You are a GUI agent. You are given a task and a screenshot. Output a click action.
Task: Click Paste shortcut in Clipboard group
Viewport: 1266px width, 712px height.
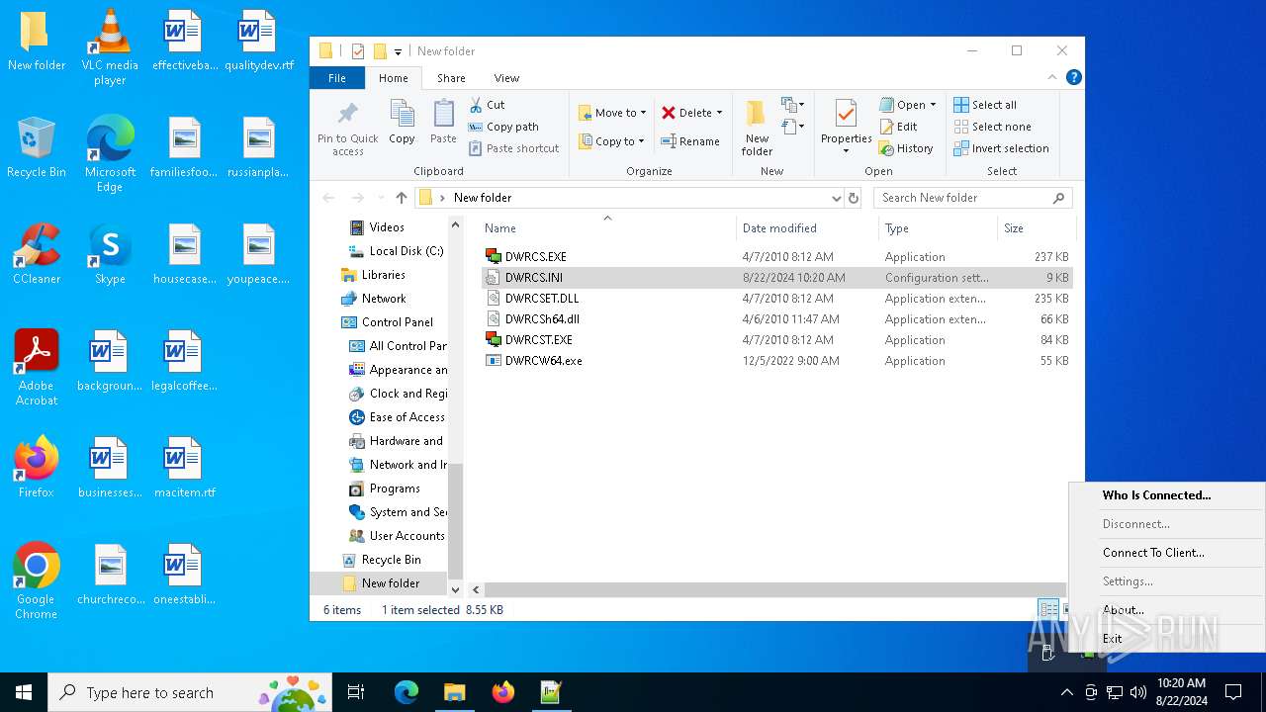(x=513, y=148)
